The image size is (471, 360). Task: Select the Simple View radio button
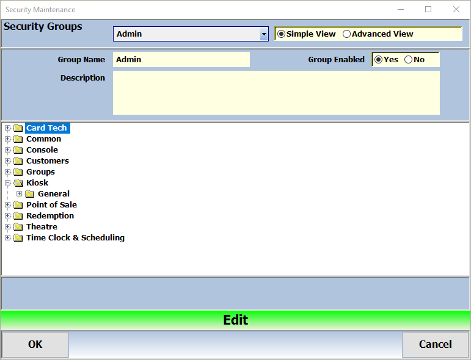(282, 34)
